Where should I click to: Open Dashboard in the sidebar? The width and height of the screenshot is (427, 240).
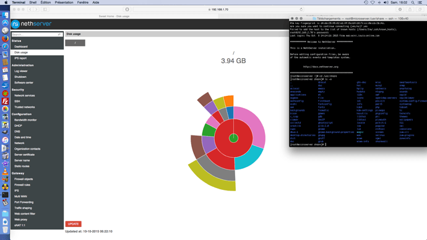point(21,47)
